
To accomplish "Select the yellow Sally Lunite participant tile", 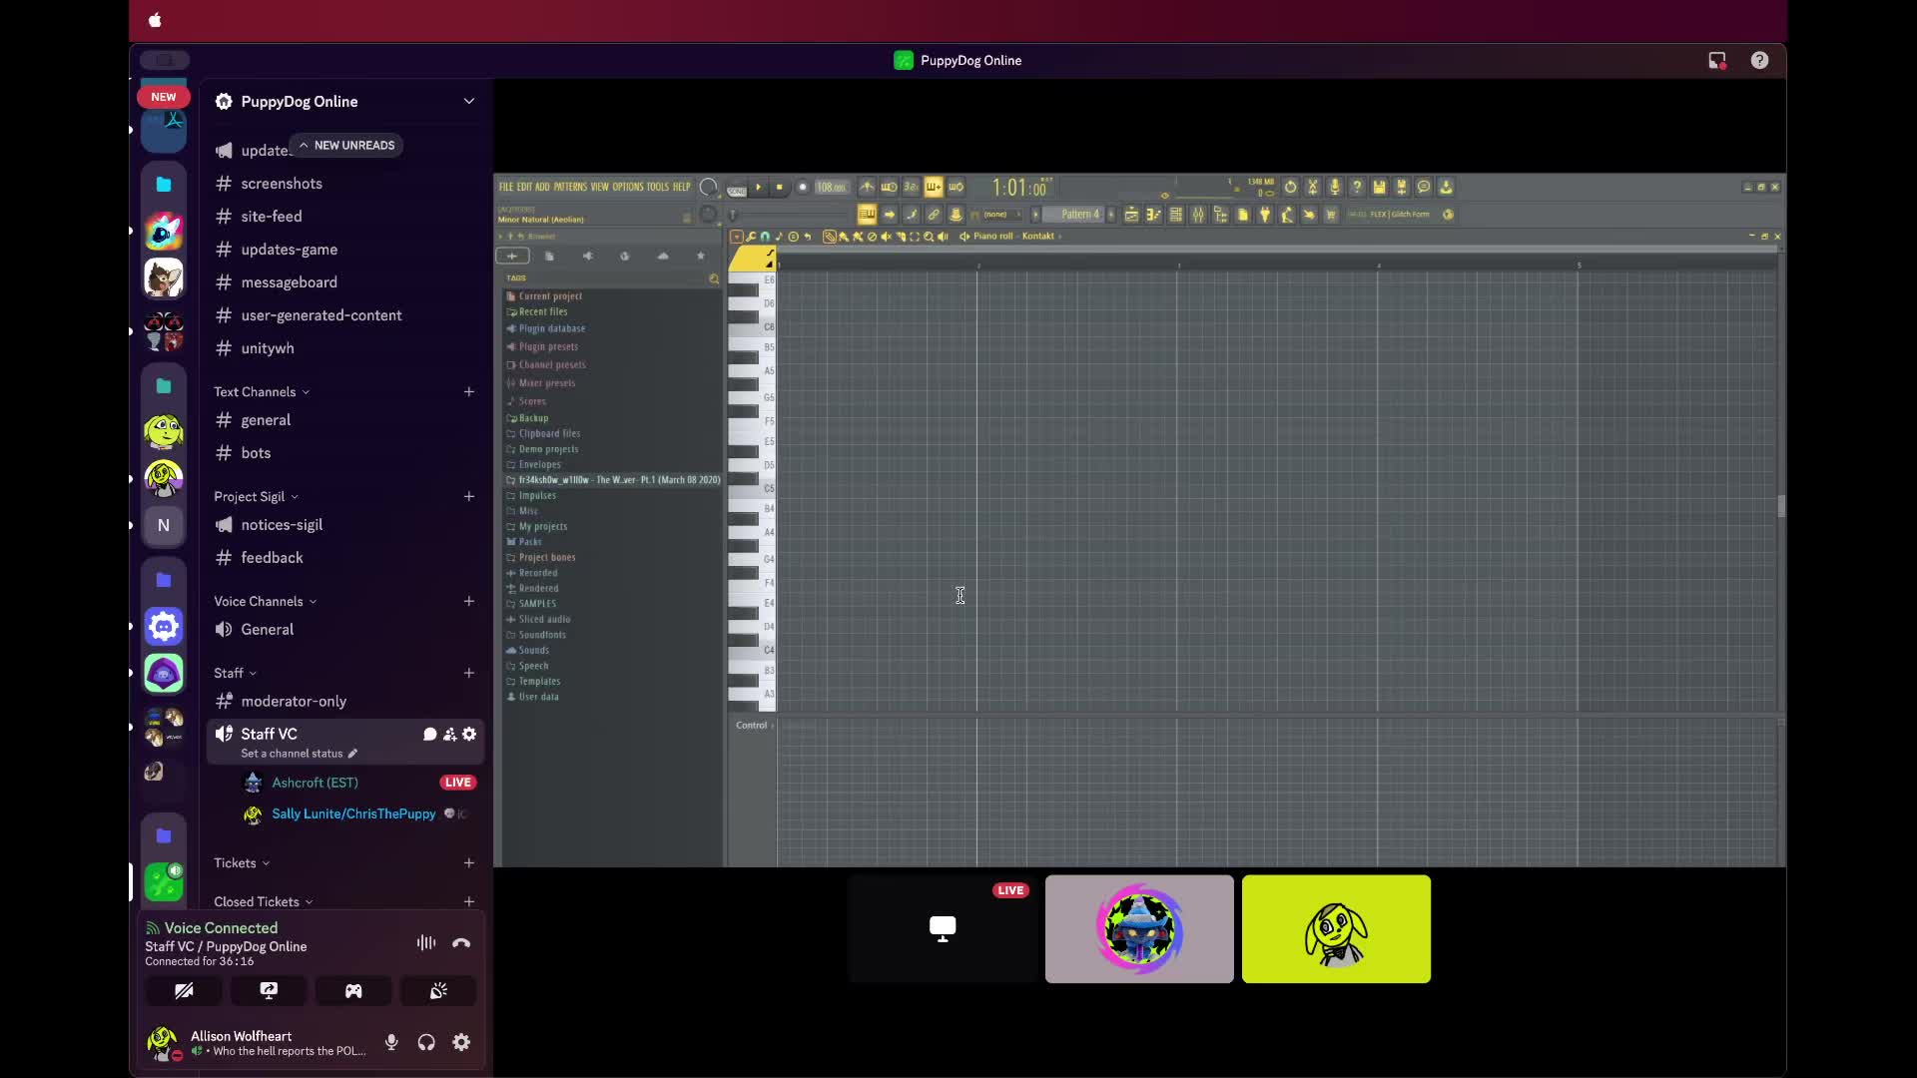I will [1336, 929].
